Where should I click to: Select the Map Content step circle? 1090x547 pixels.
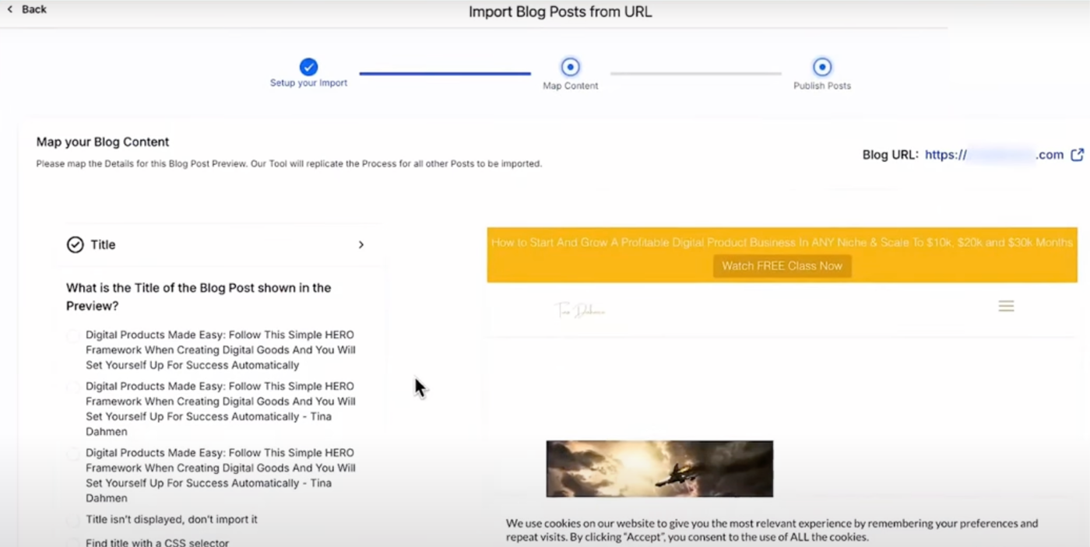coord(570,67)
